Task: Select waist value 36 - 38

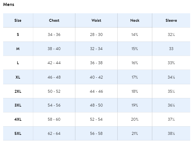Action: point(96,63)
